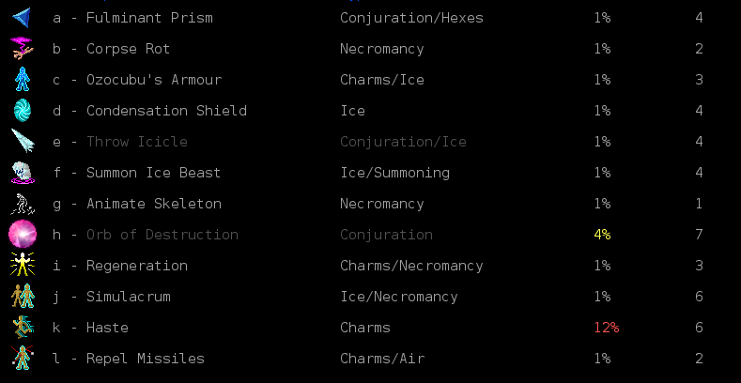Choose spell entry 'a - Fulminant Prism'
741x383 pixels.
pyautogui.click(x=132, y=18)
